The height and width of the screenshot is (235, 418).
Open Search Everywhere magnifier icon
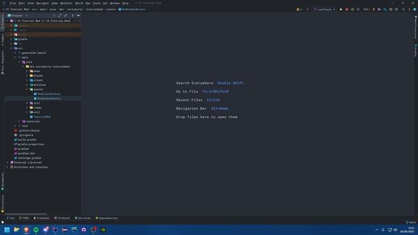point(404,9)
